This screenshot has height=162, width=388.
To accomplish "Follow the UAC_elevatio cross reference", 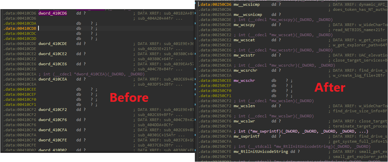I will [373, 55].
